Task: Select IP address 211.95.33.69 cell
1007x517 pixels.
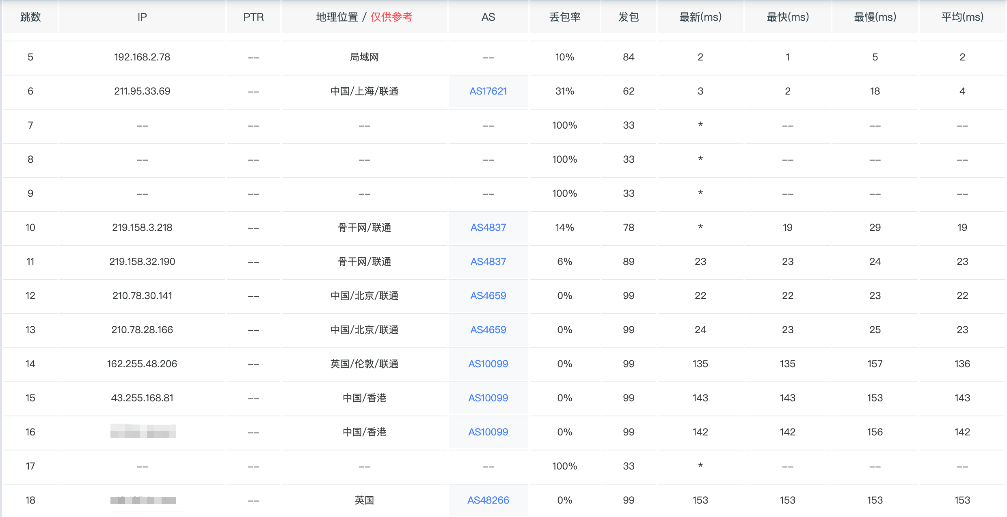Action: point(142,91)
